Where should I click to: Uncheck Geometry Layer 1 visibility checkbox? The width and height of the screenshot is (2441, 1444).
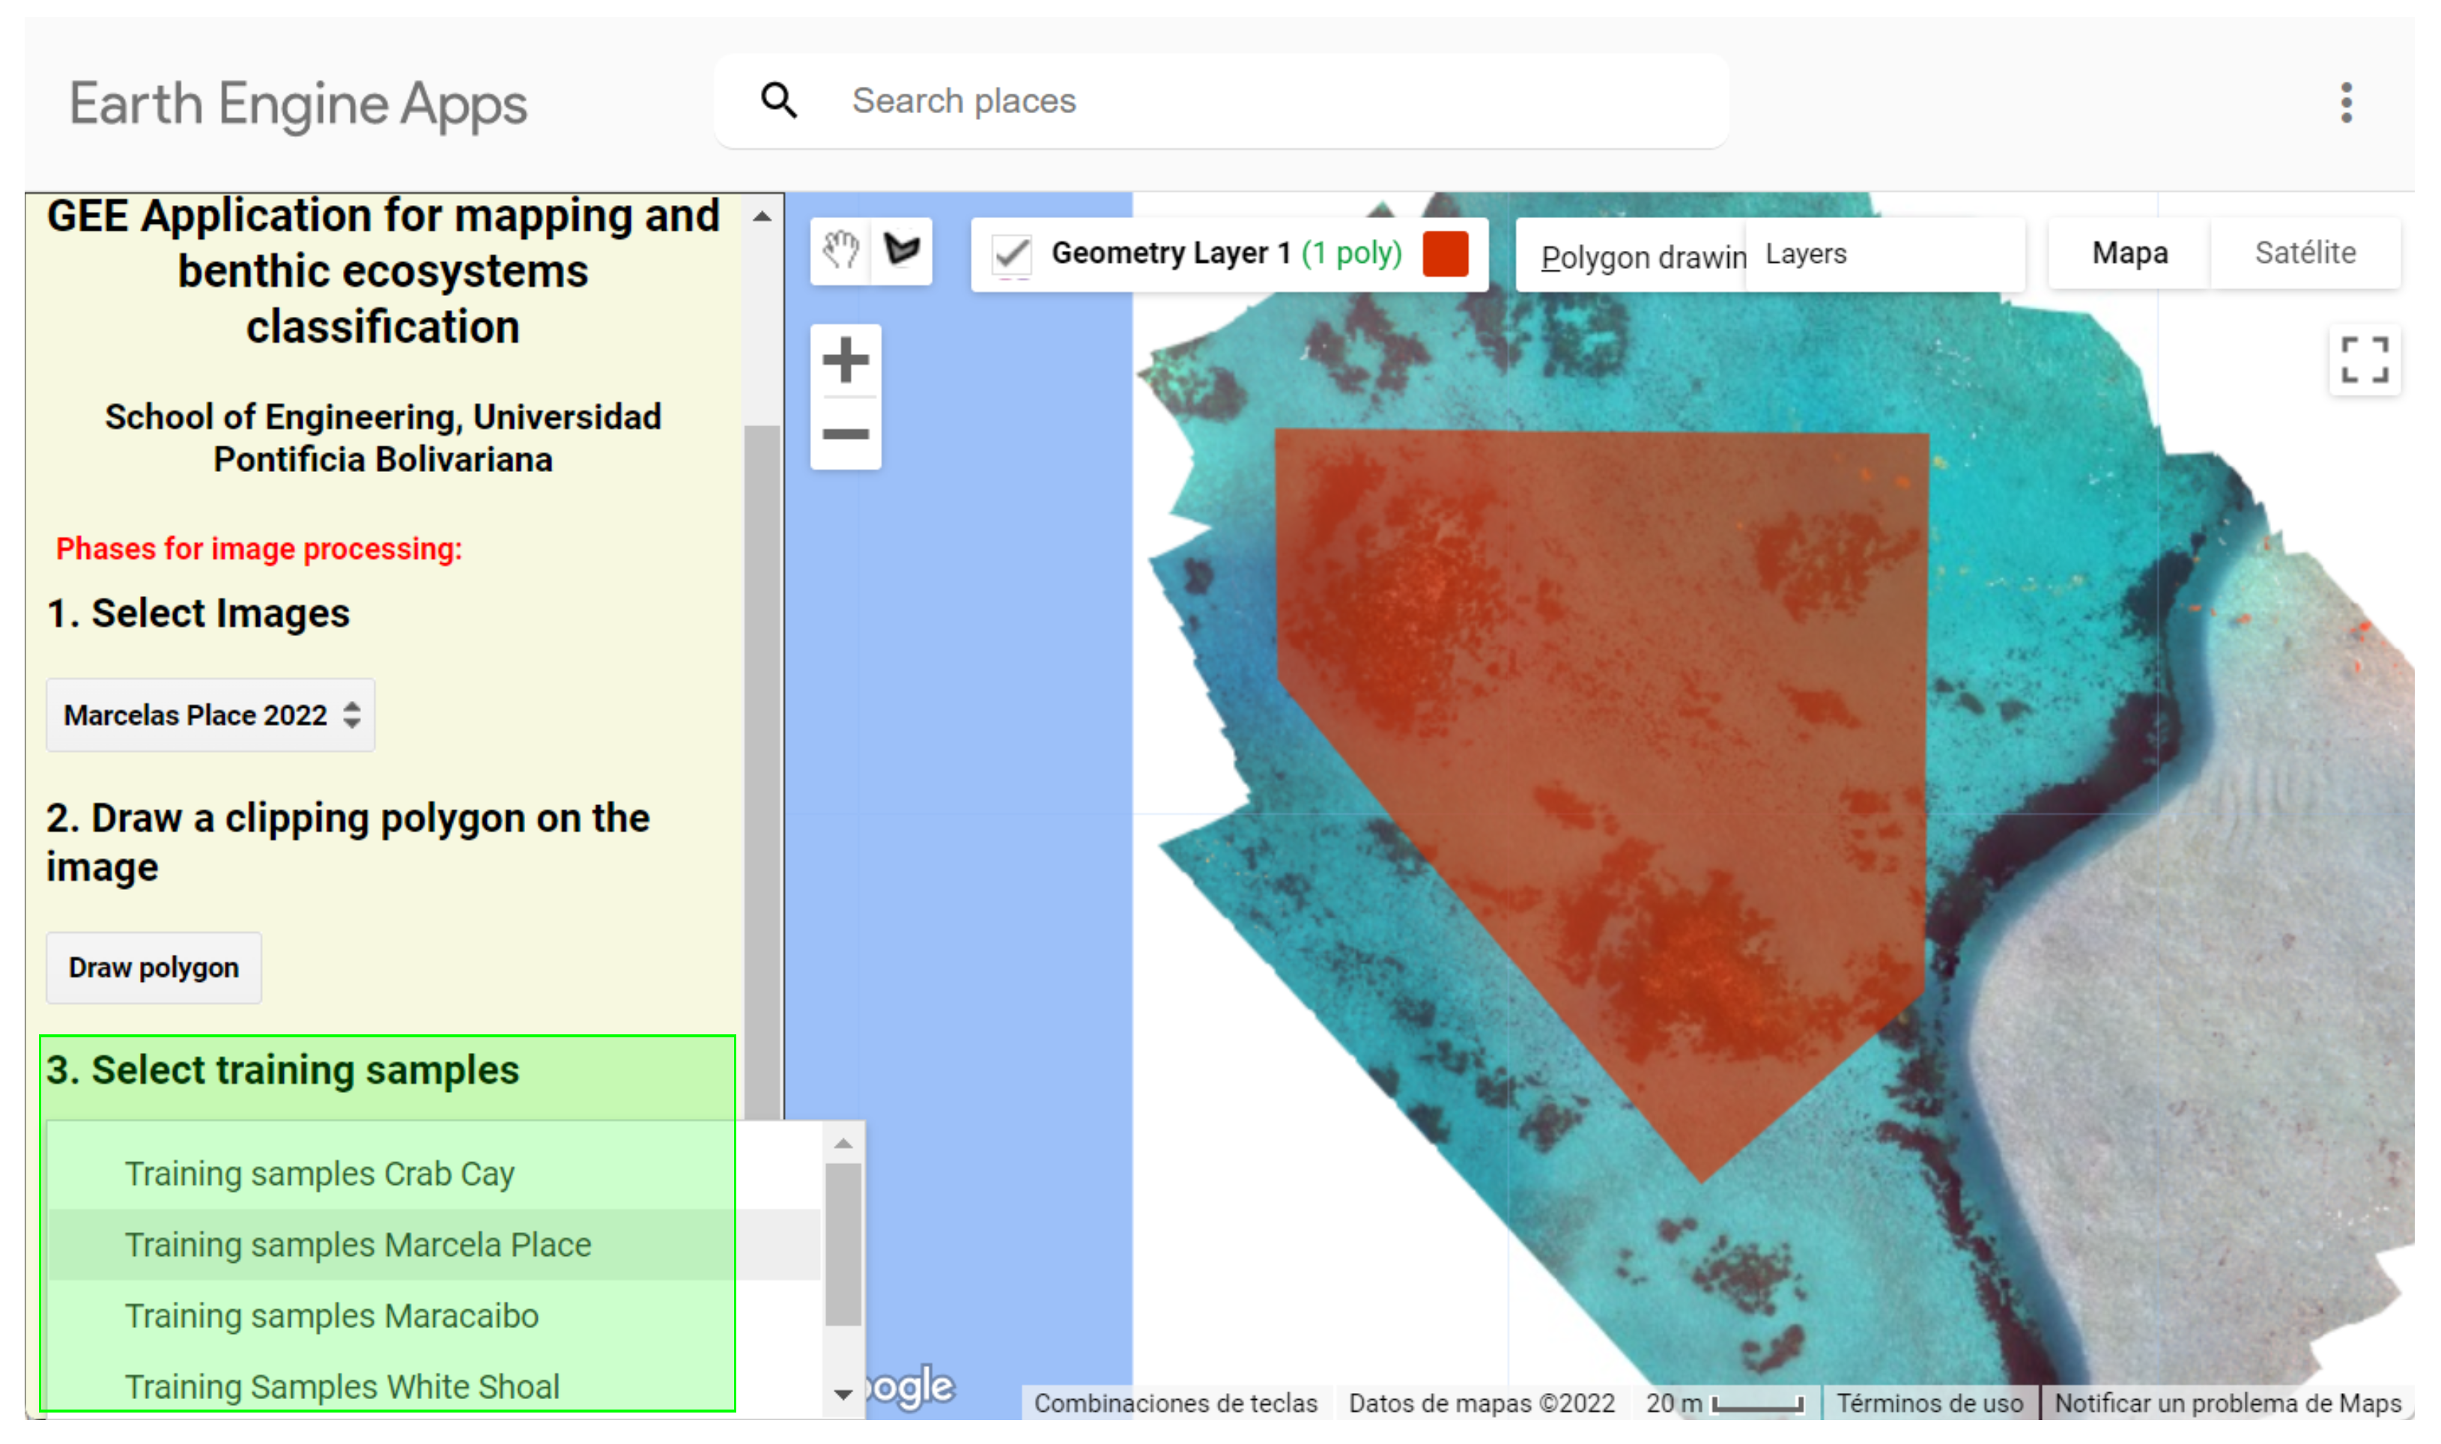(1012, 255)
